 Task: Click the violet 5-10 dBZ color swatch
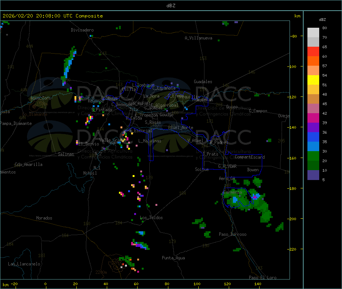pos(313,175)
